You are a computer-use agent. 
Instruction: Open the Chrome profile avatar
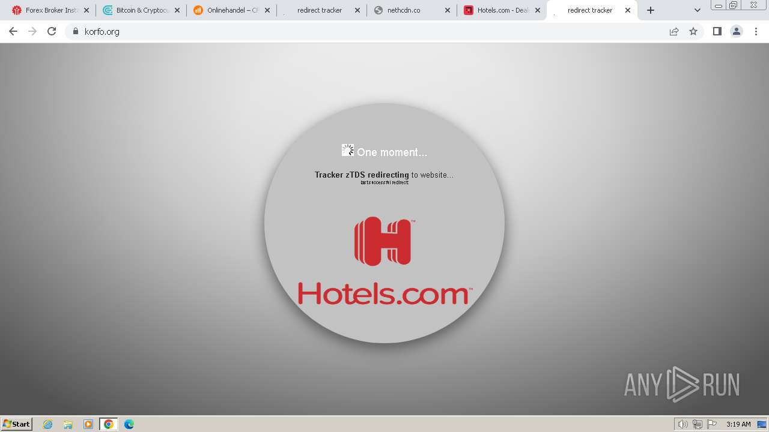pos(736,31)
